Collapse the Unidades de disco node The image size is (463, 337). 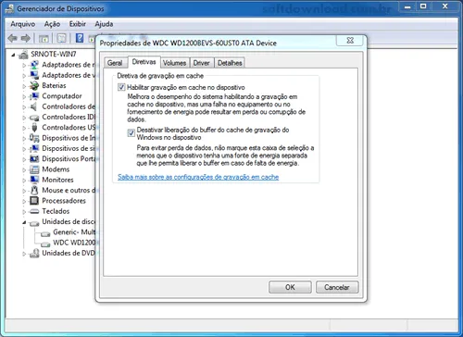tap(24, 222)
